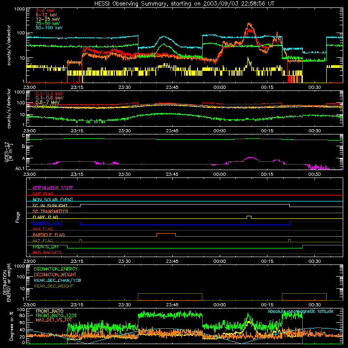The image size is (348, 348).
Task: Click the FRONT_RATIO_1225 legend label
Action: (56, 315)
